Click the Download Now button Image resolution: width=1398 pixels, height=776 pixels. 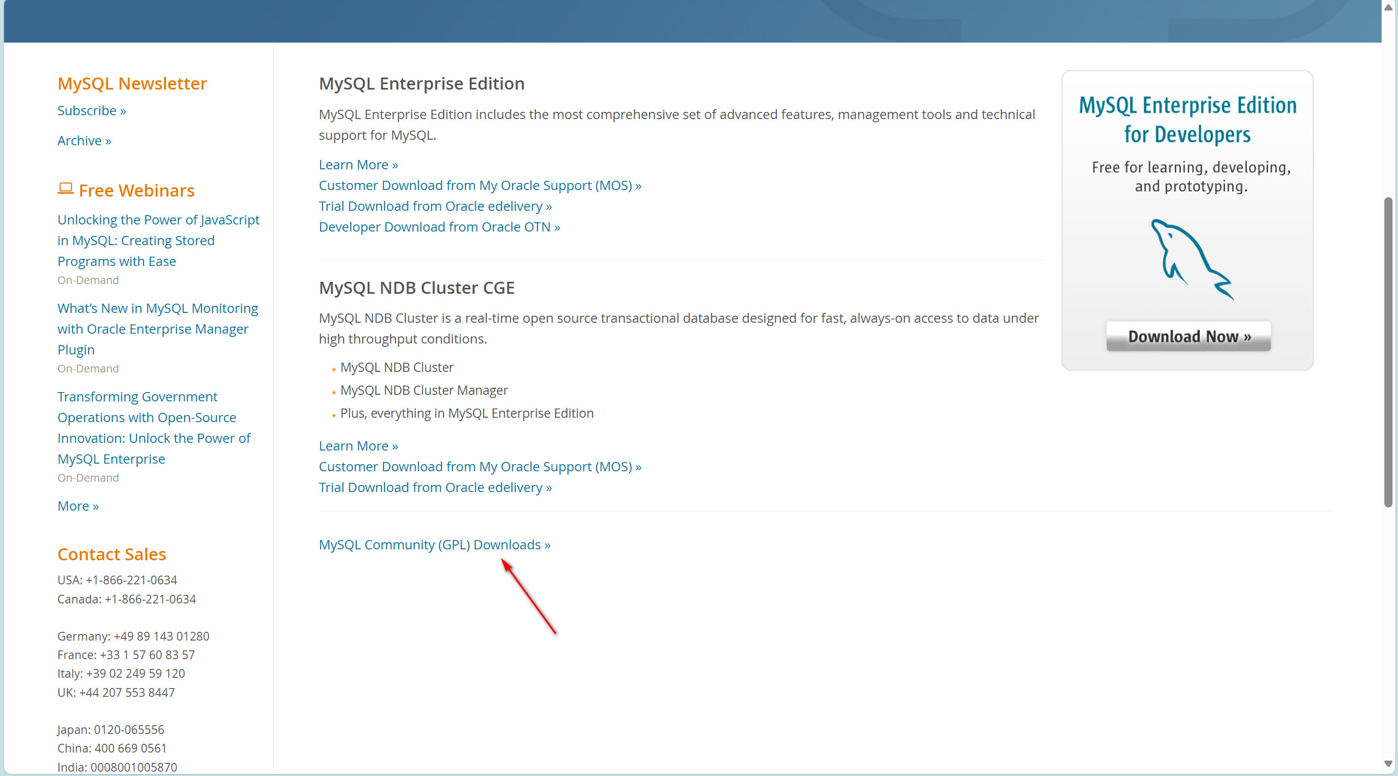pyautogui.click(x=1188, y=336)
